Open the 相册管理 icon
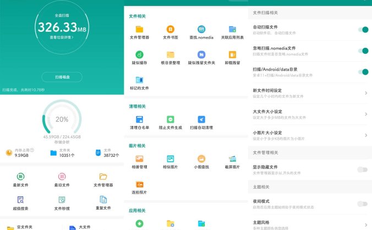The width and height of the screenshot is (372, 230). pos(139,158)
